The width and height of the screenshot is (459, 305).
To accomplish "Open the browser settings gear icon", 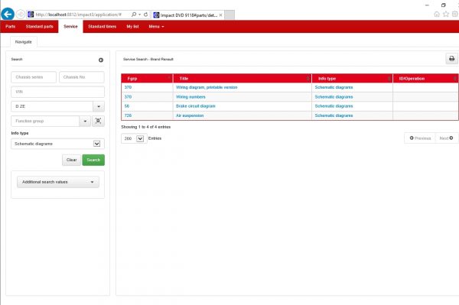I will (x=455, y=14).
